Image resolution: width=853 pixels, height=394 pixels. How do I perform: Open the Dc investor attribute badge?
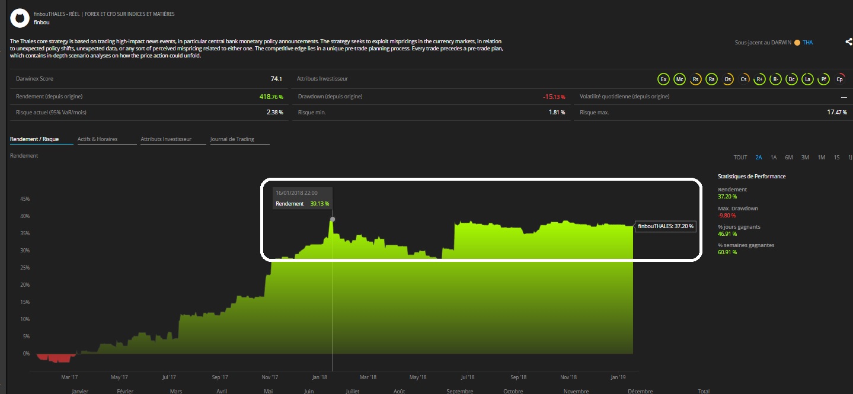tap(791, 79)
